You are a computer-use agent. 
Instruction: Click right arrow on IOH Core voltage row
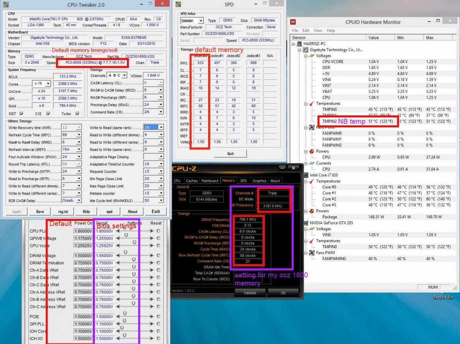[x=152, y=331]
